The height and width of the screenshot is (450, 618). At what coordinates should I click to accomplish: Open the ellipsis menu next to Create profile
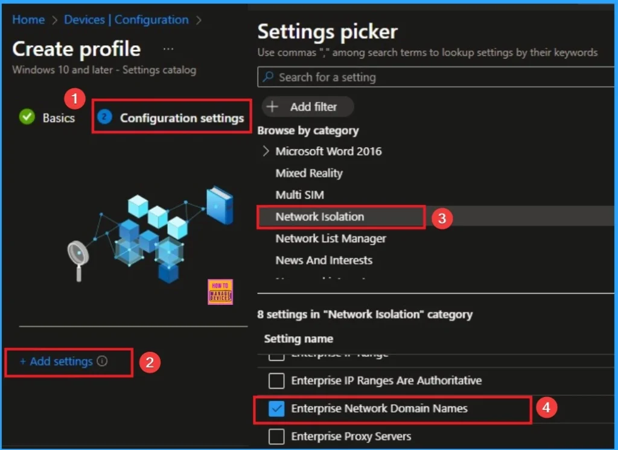tap(168, 48)
